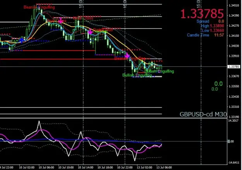
Task: Click the current price tag 1.33785 on axis
Action: [x=234, y=67]
